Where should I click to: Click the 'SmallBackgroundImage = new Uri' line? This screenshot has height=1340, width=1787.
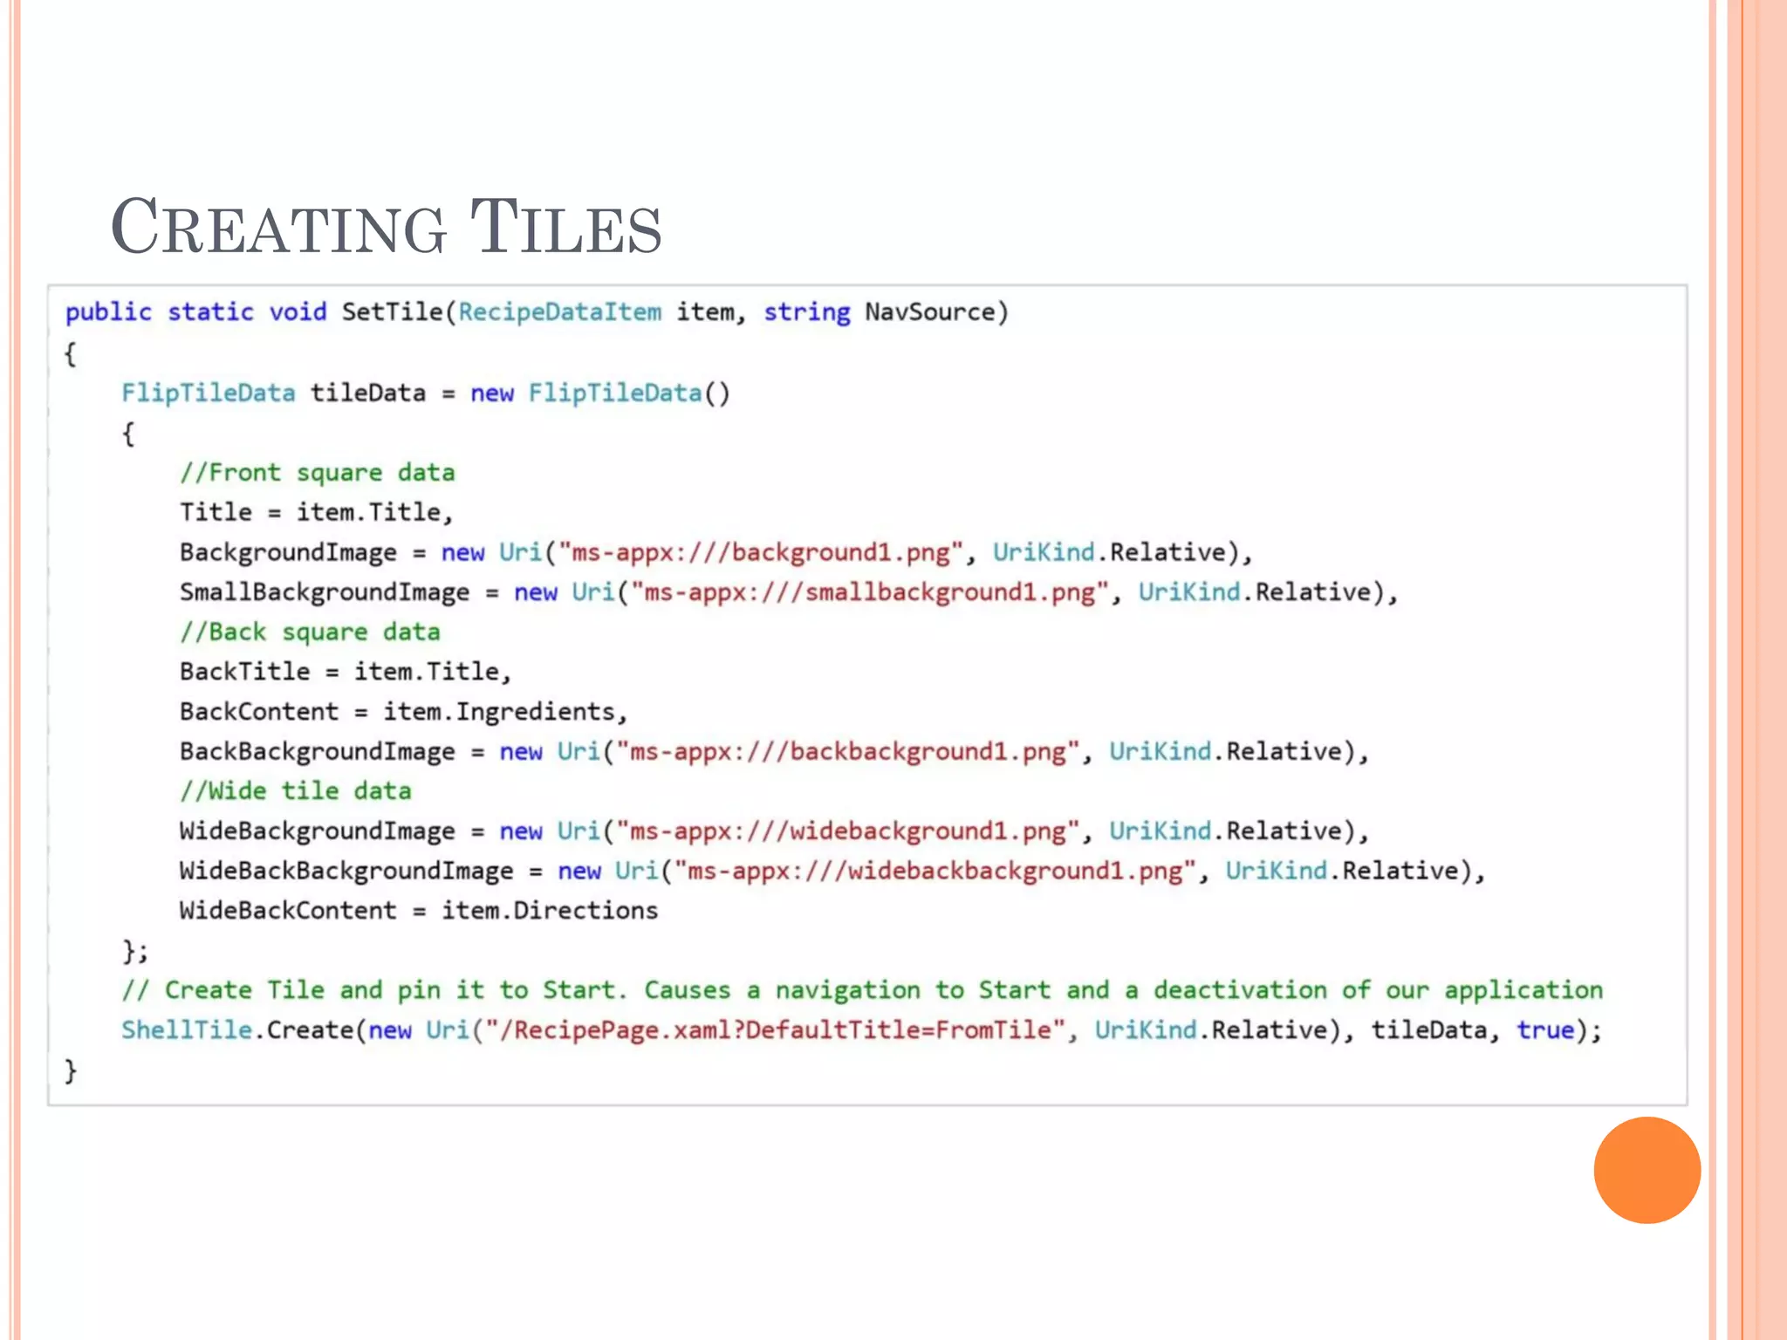click(x=789, y=592)
